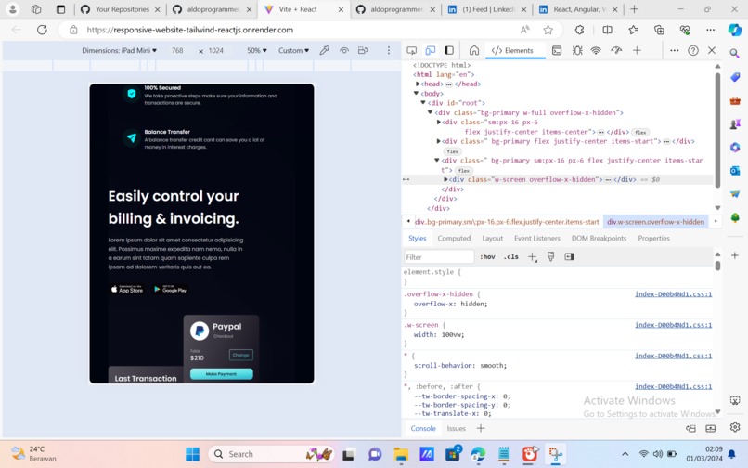
Task: Click the Make Payment button in Paypal card
Action: point(222,374)
